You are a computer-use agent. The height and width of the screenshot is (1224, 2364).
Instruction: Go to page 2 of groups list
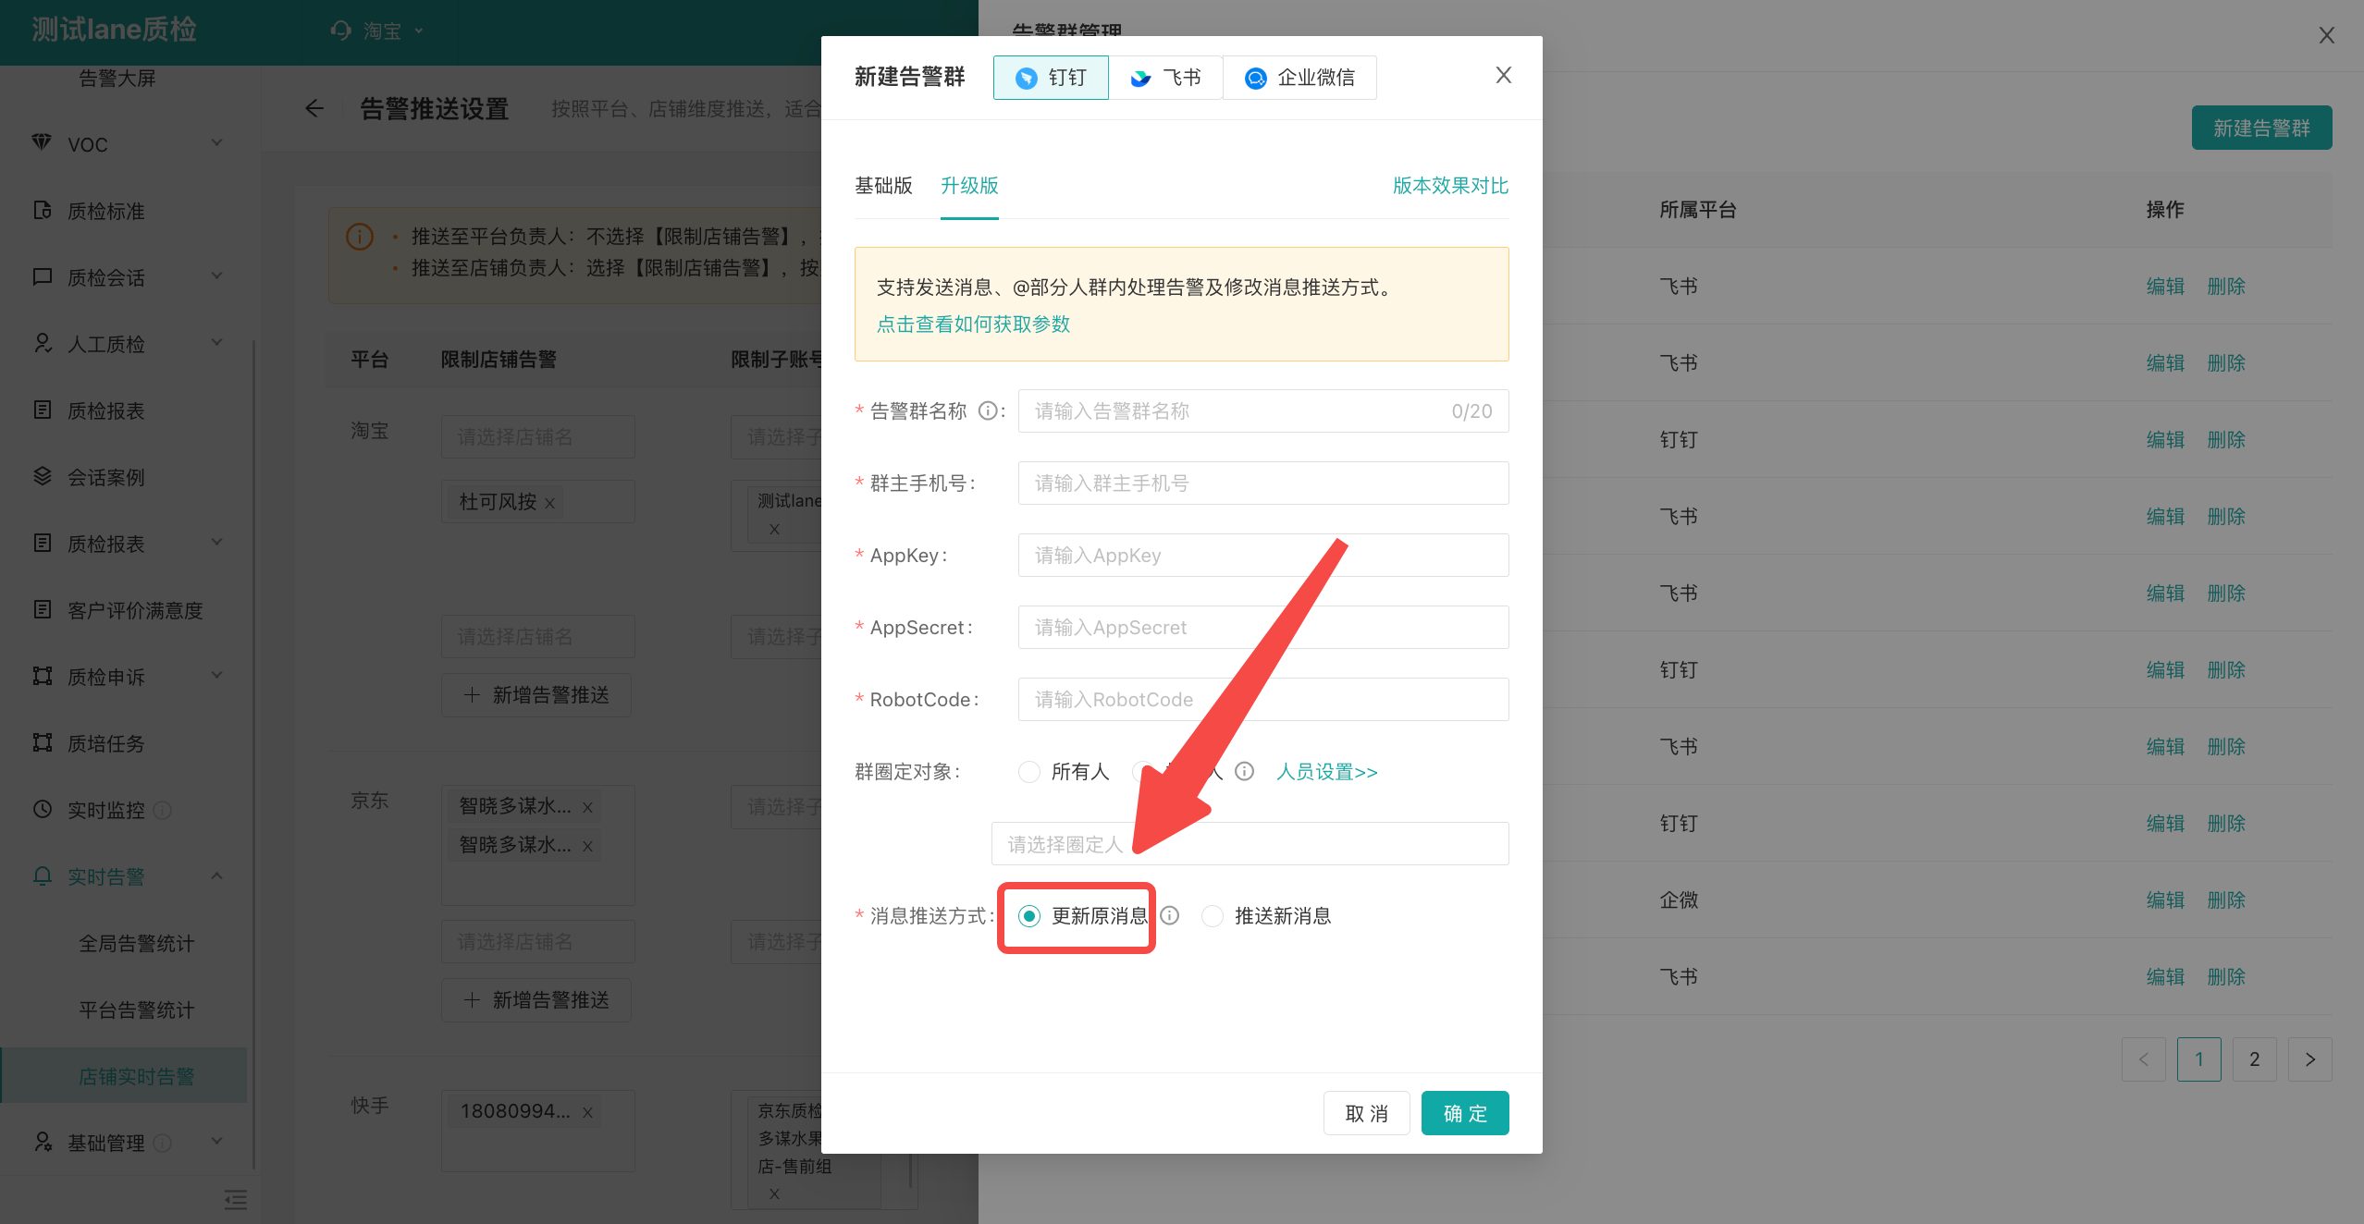[2255, 1059]
